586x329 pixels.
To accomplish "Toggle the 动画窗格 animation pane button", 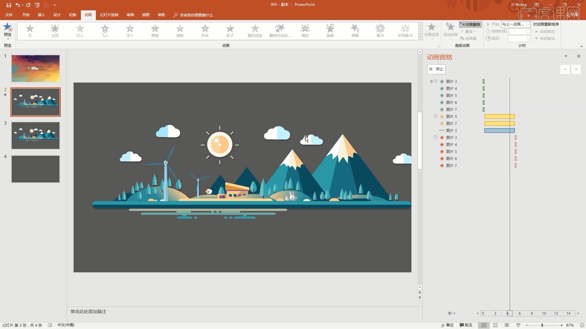I will tap(470, 24).
